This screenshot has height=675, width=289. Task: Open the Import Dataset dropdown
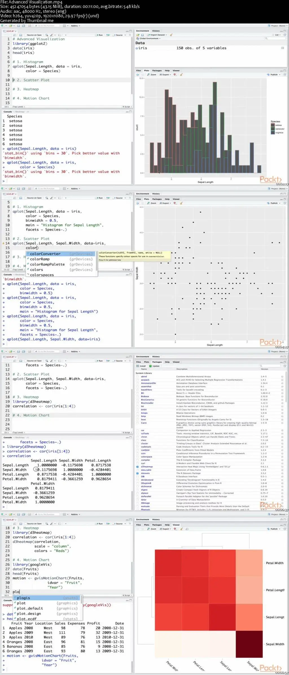[157, 35]
